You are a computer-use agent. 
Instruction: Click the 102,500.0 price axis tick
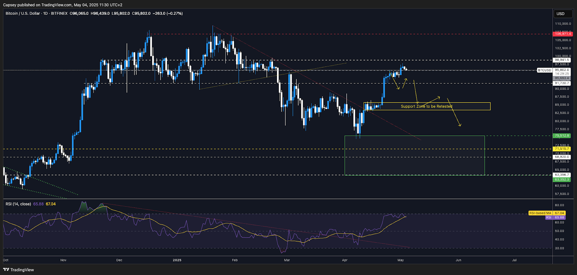[563, 48]
